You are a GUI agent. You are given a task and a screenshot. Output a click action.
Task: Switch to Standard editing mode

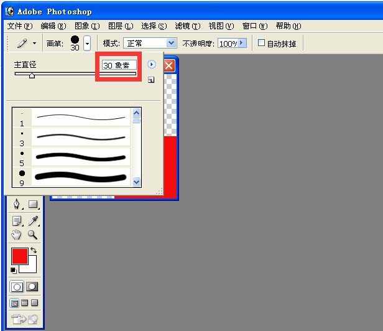[17, 287]
